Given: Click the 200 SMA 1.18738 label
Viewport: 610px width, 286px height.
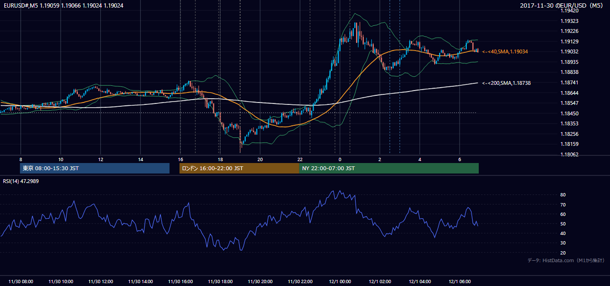Looking at the screenshot, I should coord(506,83).
